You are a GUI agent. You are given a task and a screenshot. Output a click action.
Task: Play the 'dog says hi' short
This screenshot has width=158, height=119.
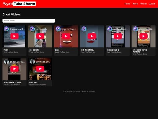tap(40, 36)
